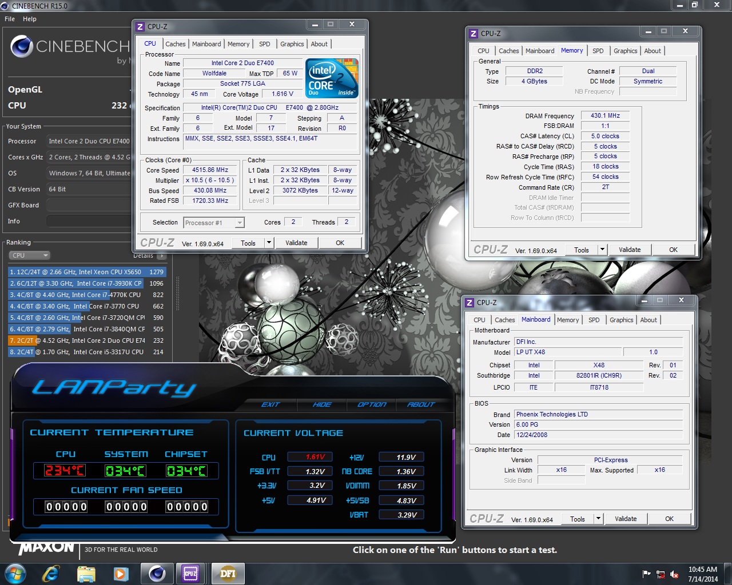Launch Windows Media Player from taskbar

pos(121,574)
